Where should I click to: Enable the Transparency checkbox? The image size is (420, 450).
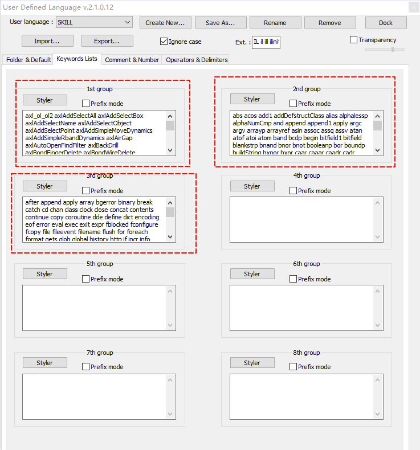pyautogui.click(x=354, y=40)
